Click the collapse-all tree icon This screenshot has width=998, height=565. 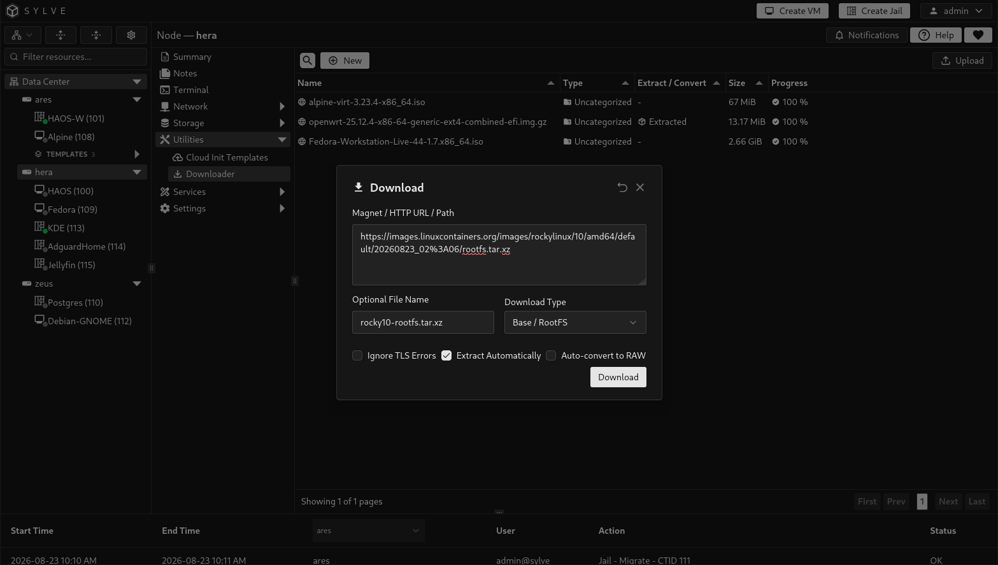96,35
